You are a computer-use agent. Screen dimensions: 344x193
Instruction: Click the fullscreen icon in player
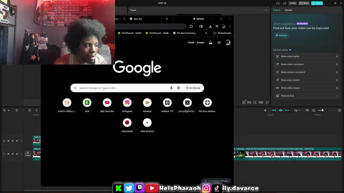click(267, 102)
